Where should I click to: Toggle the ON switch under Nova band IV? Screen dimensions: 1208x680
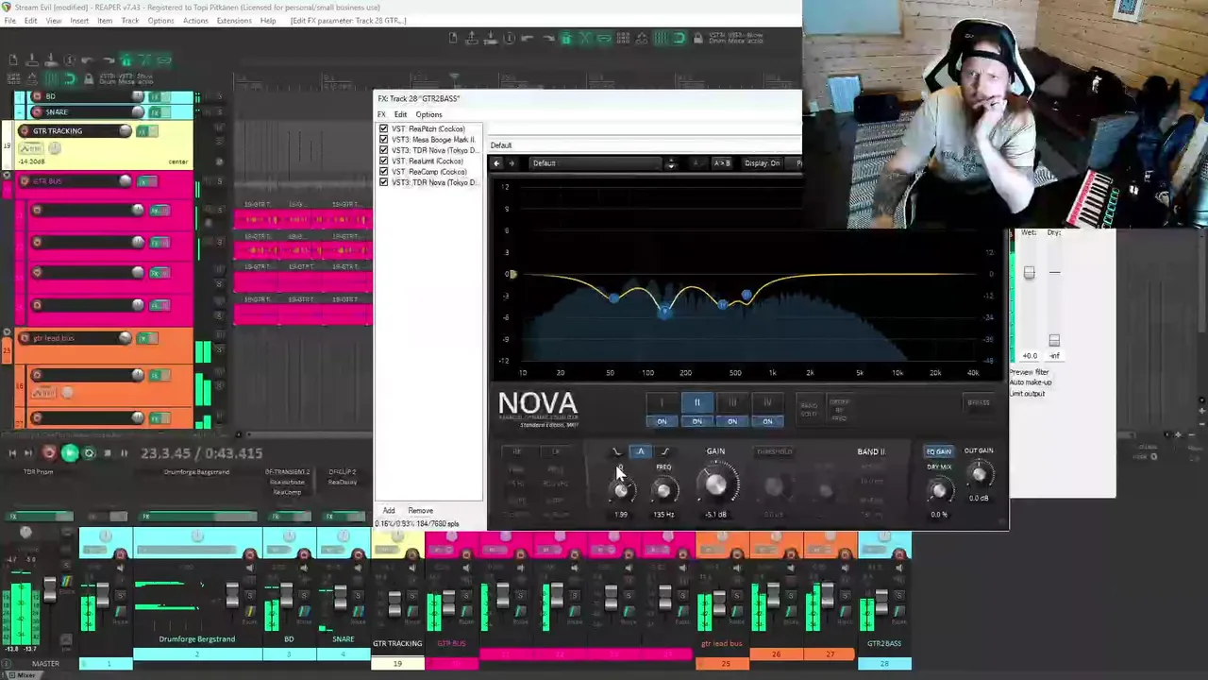click(767, 421)
